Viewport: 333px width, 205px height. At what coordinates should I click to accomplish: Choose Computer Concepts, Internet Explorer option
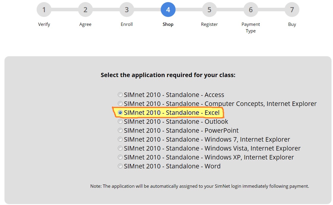[x=120, y=104]
